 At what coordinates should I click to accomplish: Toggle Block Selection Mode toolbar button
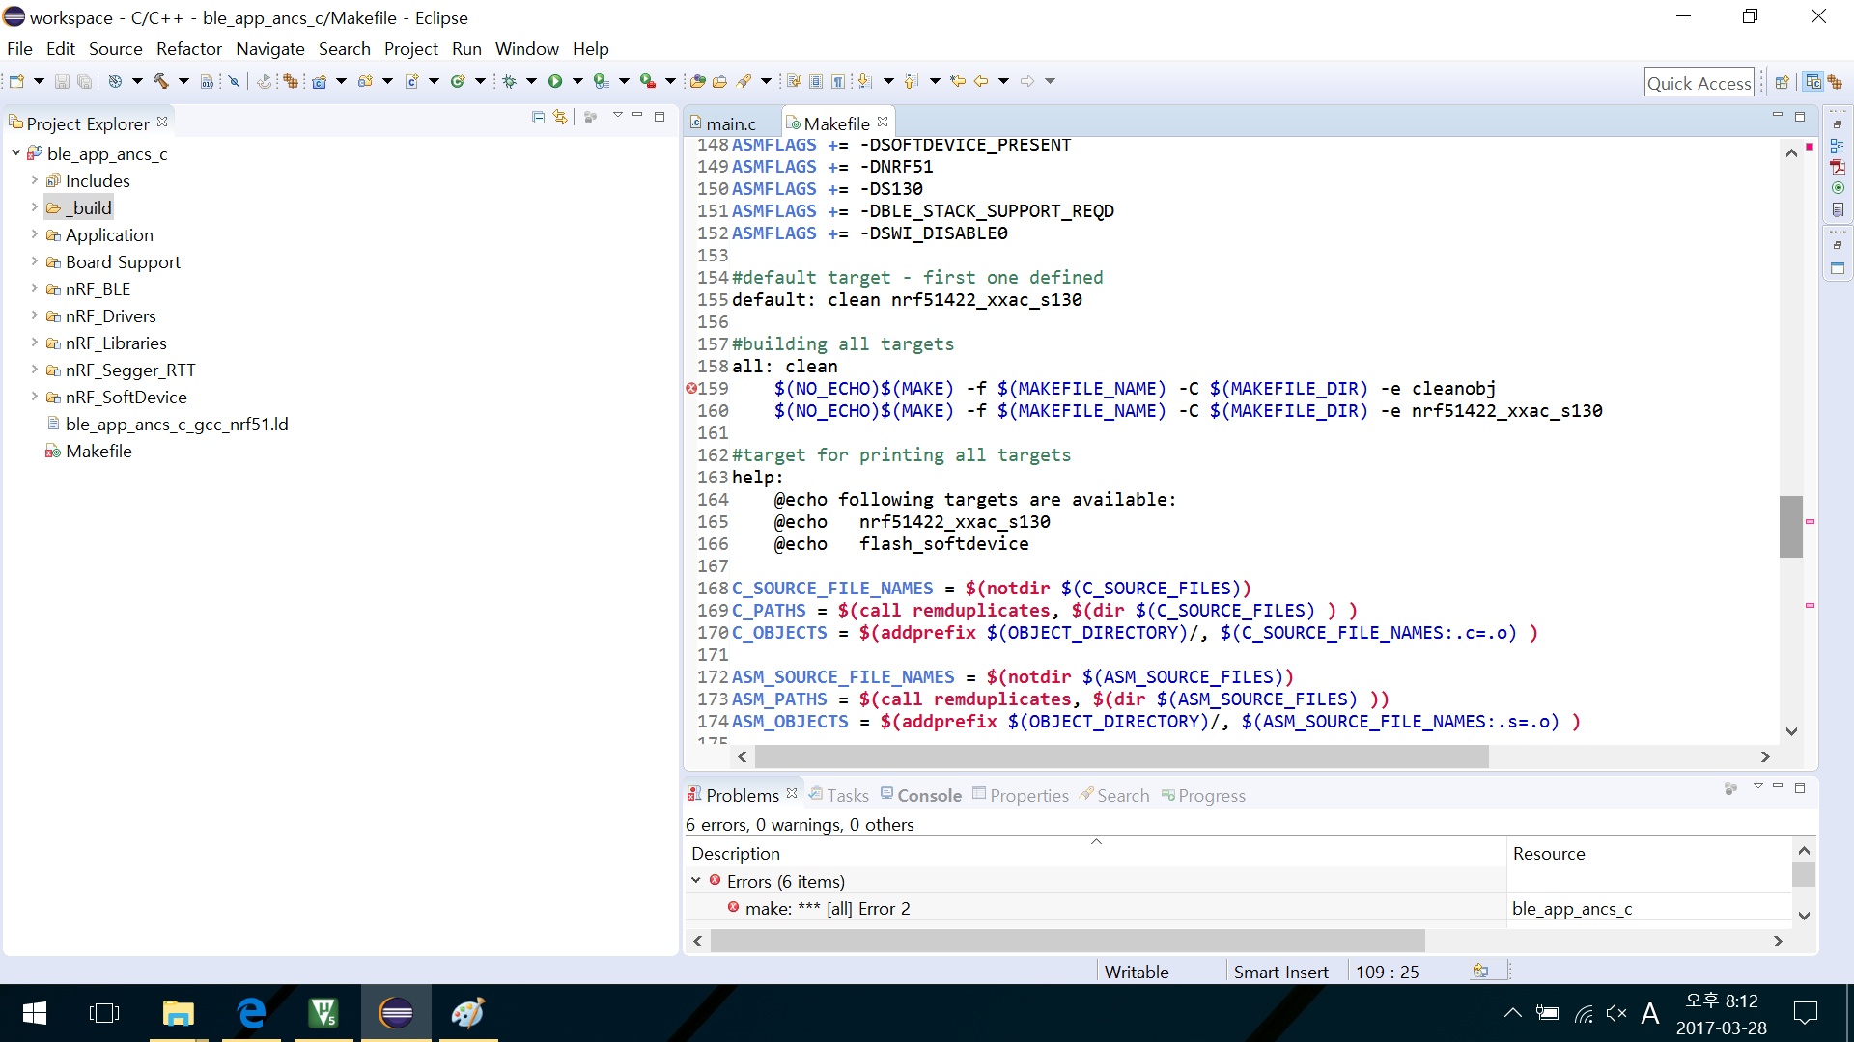tap(816, 81)
